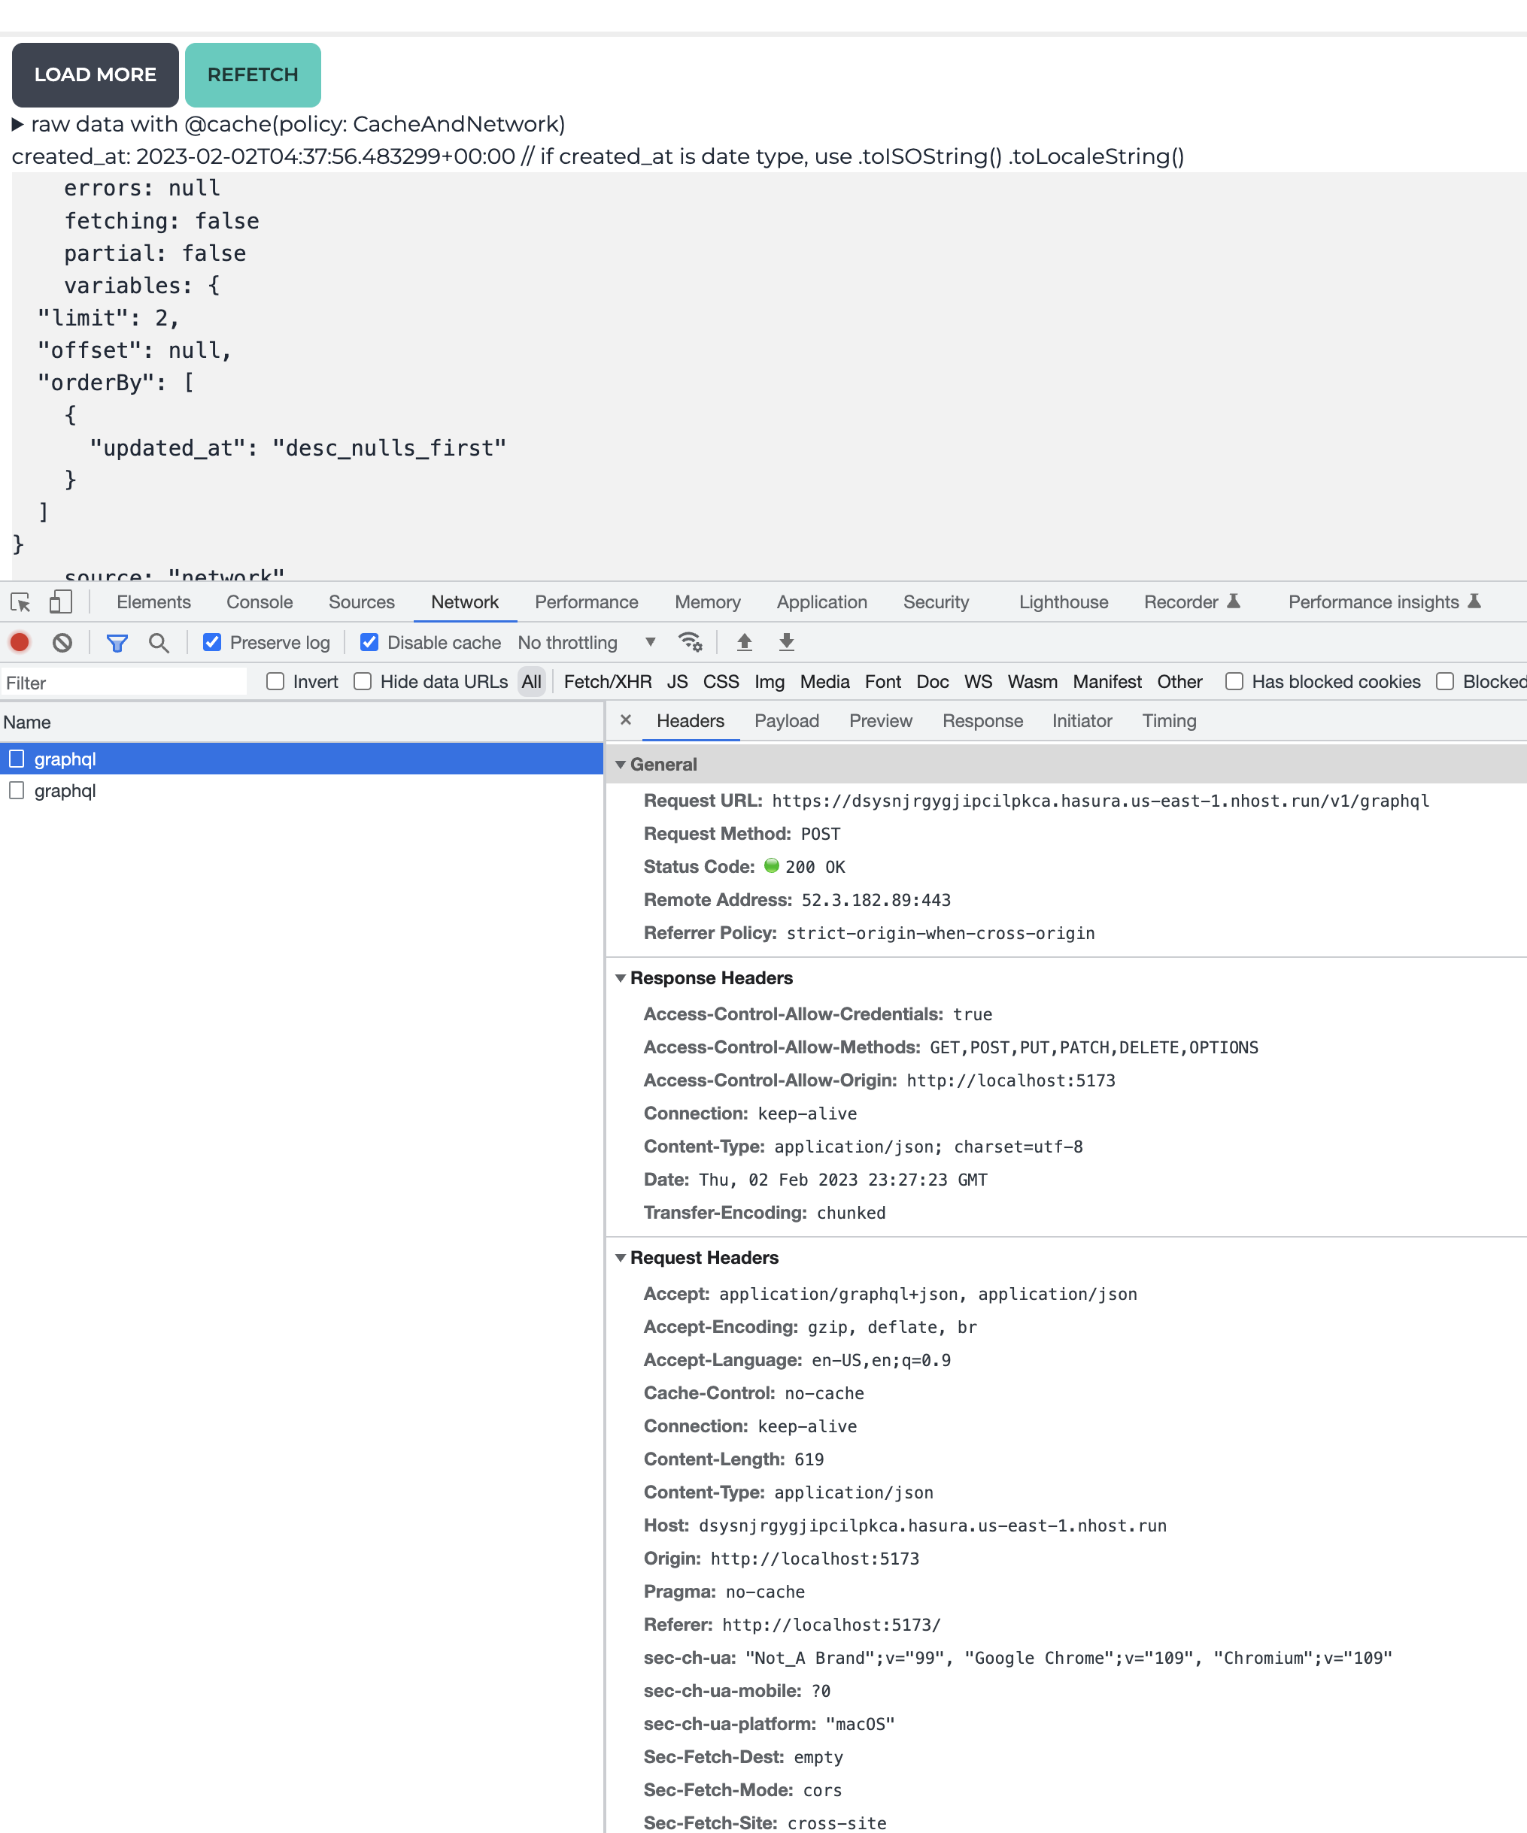This screenshot has width=1527, height=1833.
Task: Import a HAR file
Action: [x=744, y=642]
